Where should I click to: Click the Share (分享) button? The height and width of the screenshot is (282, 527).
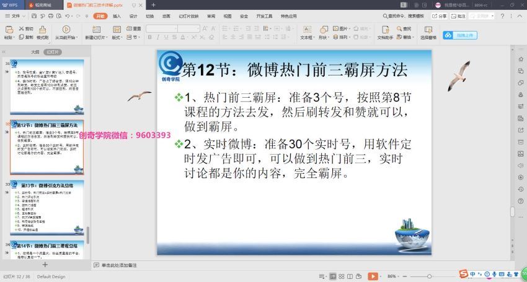(440, 15)
